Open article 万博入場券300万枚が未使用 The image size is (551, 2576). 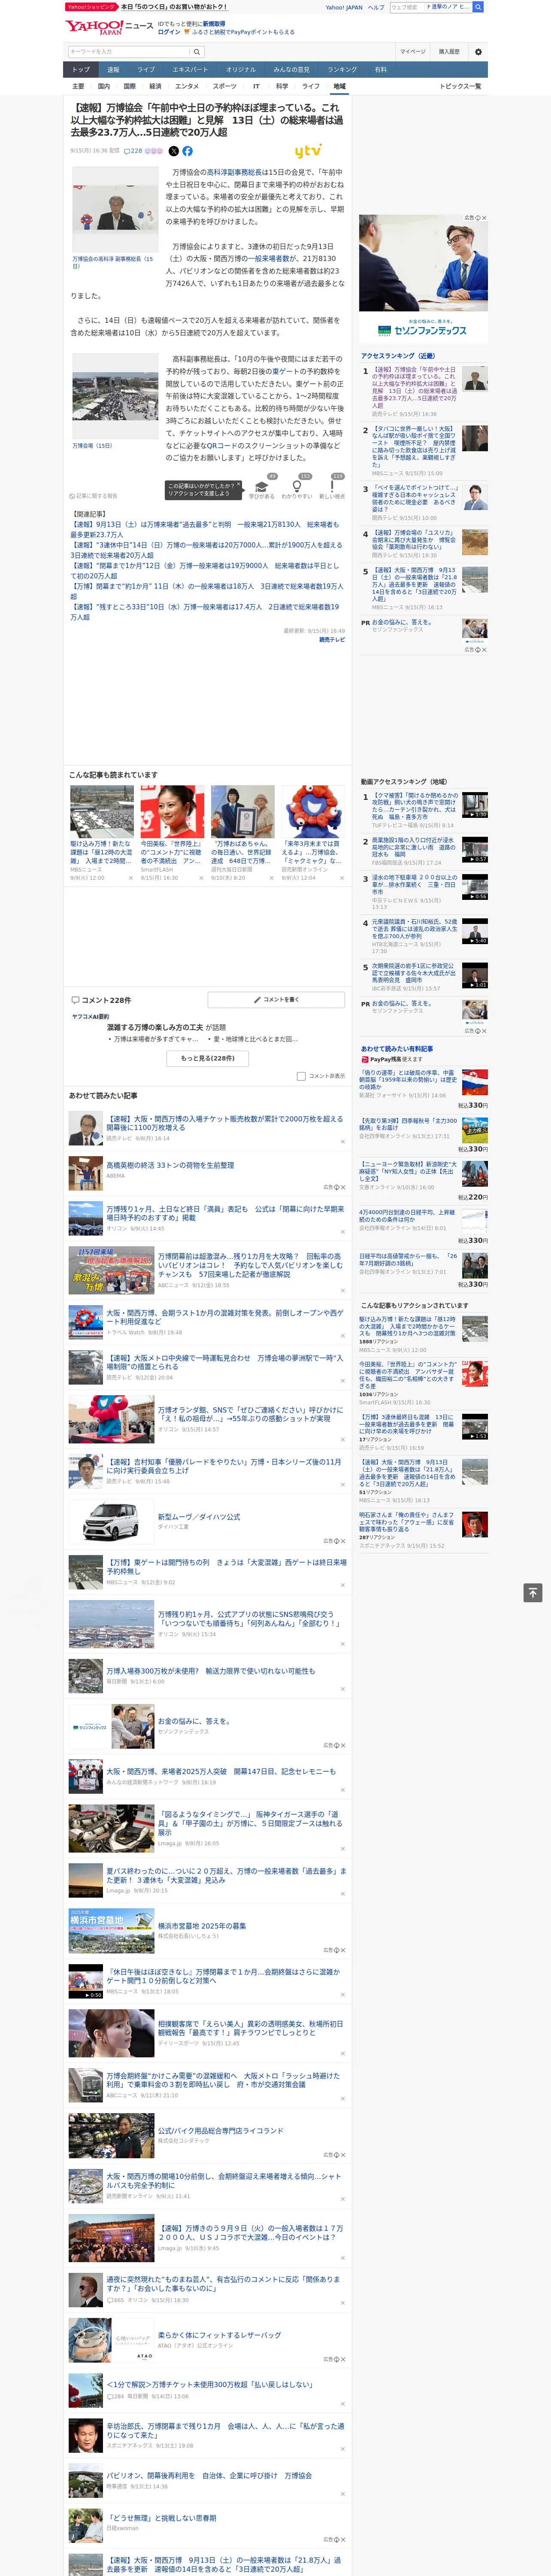pyautogui.click(x=211, y=1671)
